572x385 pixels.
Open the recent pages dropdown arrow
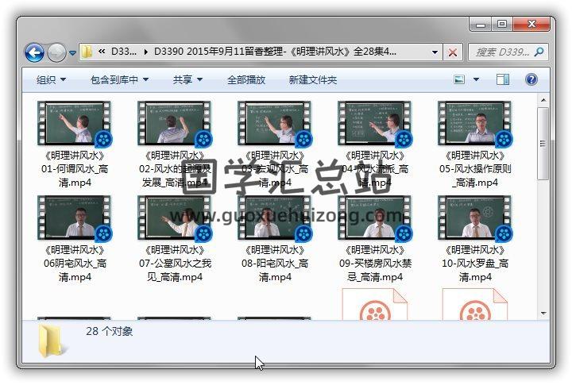click(72, 53)
